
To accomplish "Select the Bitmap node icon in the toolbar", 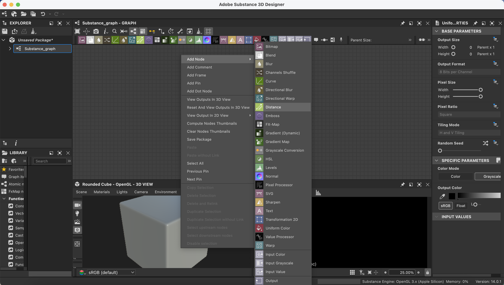I will point(81,39).
